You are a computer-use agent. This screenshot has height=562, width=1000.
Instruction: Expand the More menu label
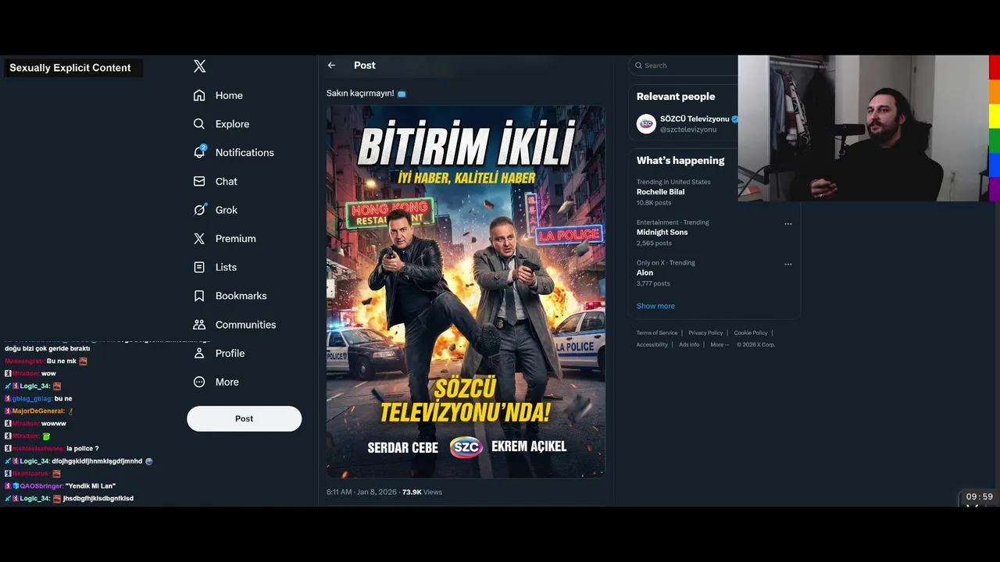pos(227,382)
